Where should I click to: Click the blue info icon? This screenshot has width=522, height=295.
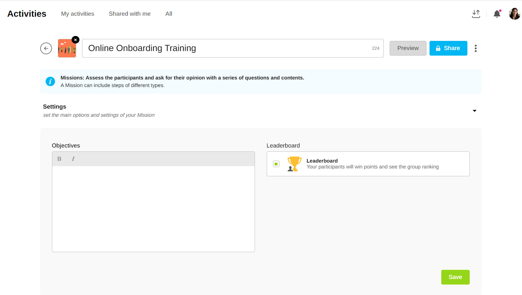[x=50, y=81]
